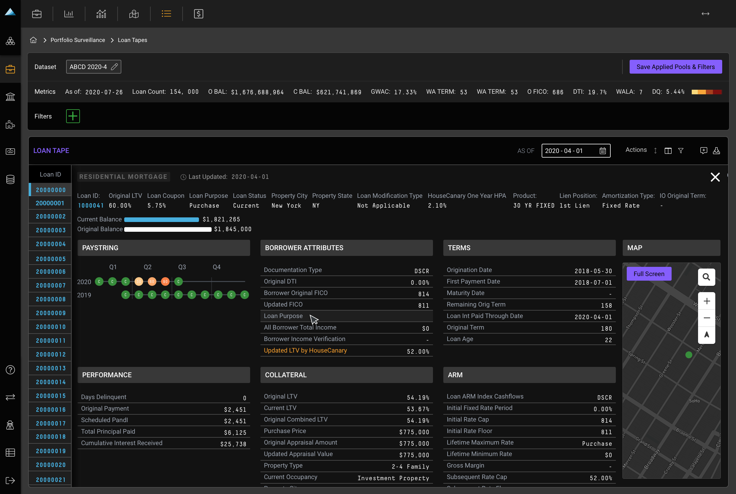
Task: Click Full Screen on the map
Action: 649,274
